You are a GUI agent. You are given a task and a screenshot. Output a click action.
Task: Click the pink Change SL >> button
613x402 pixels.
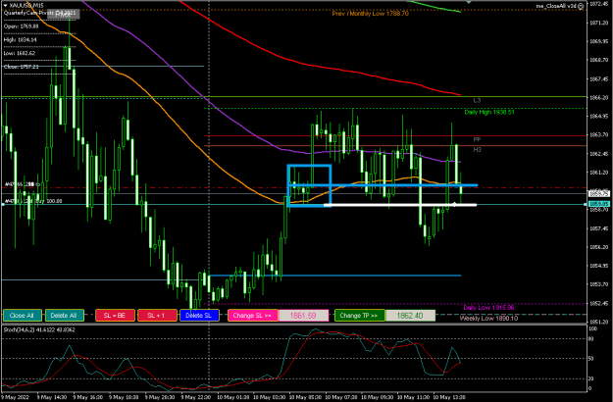coord(253,316)
